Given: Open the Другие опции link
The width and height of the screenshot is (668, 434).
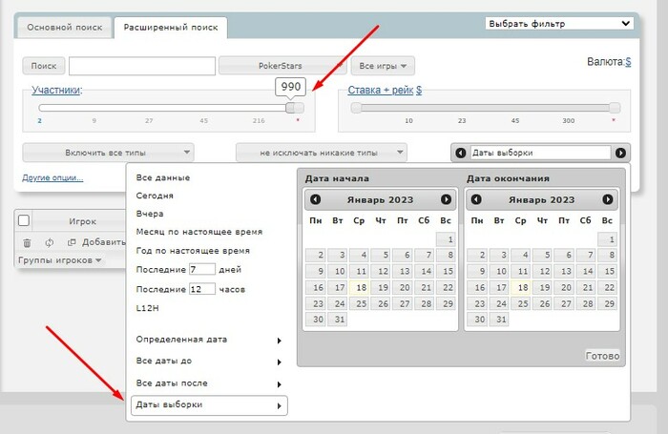Looking at the screenshot, I should [x=52, y=177].
